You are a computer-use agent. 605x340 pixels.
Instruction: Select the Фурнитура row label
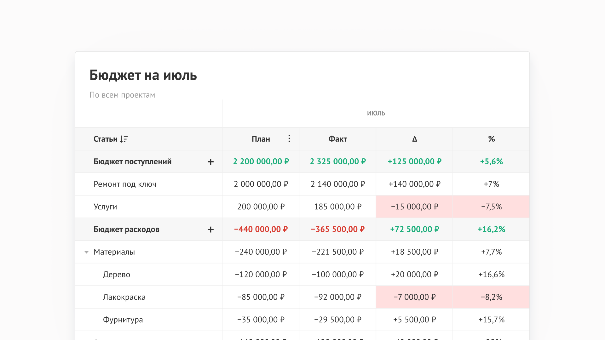(x=123, y=320)
